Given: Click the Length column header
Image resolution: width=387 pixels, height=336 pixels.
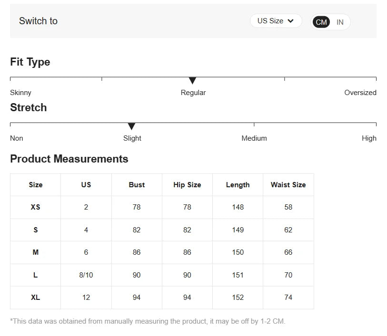Looking at the screenshot, I should (238, 185).
